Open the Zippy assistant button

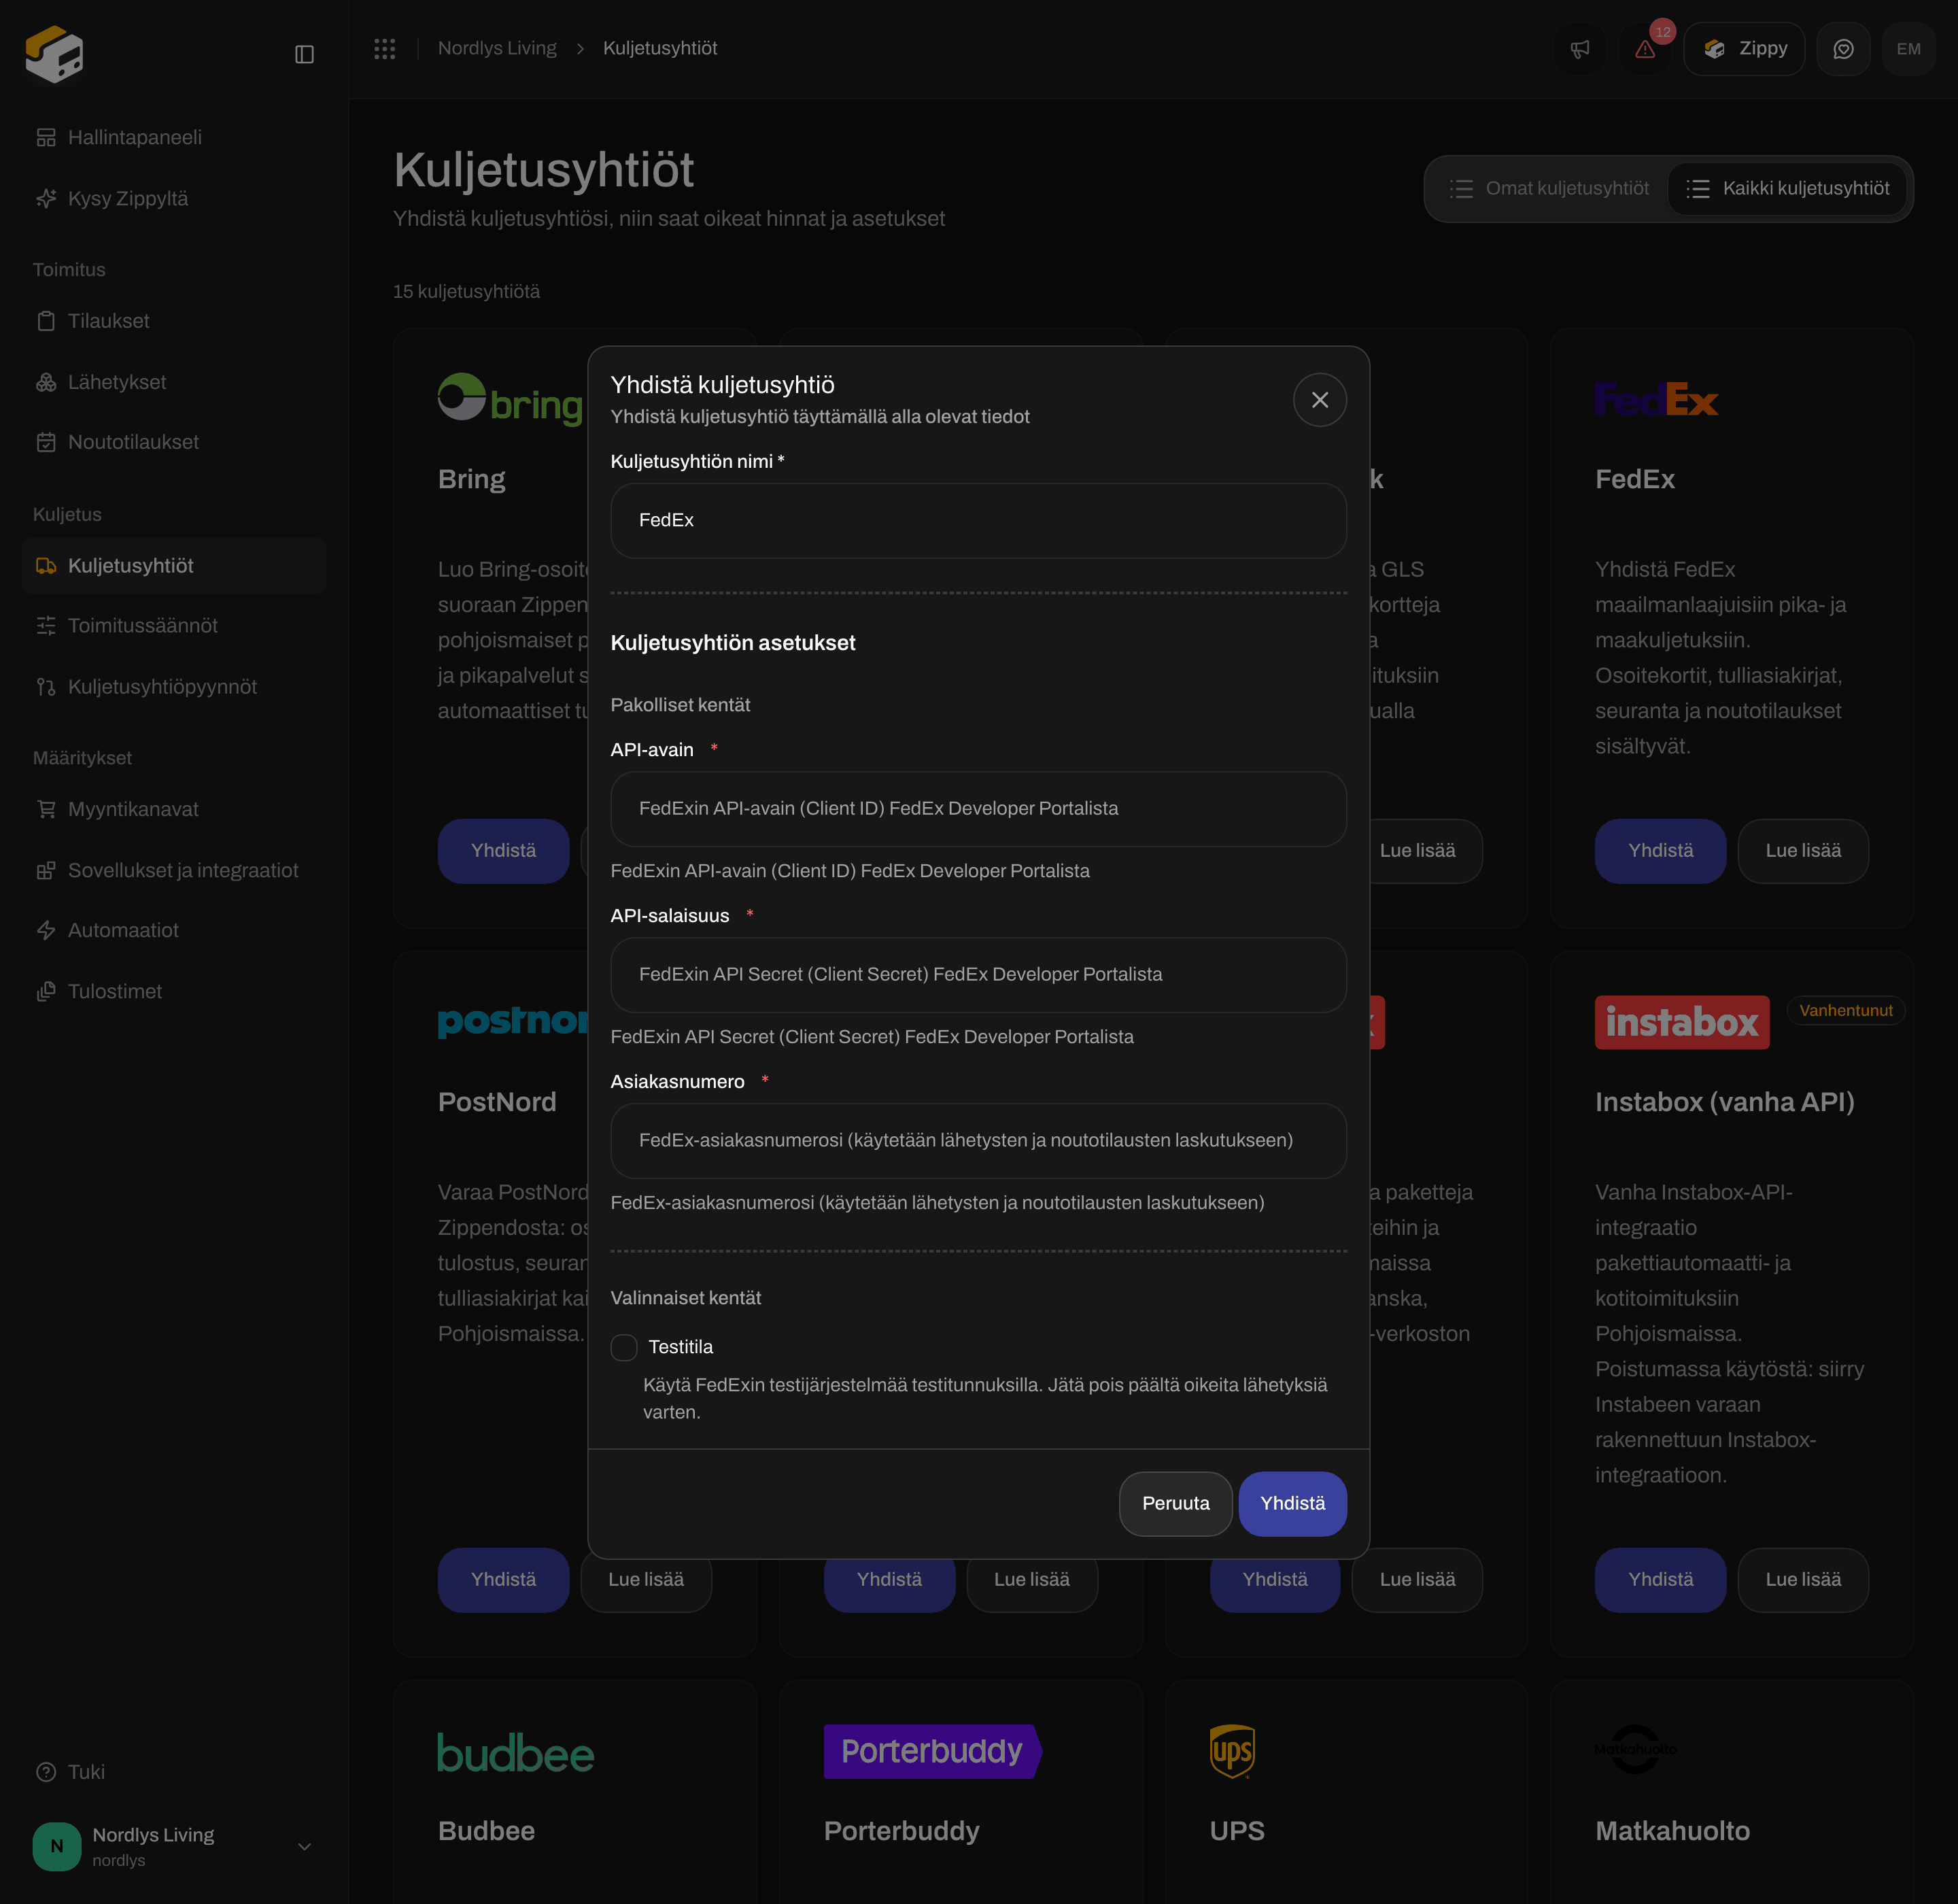(x=1744, y=49)
